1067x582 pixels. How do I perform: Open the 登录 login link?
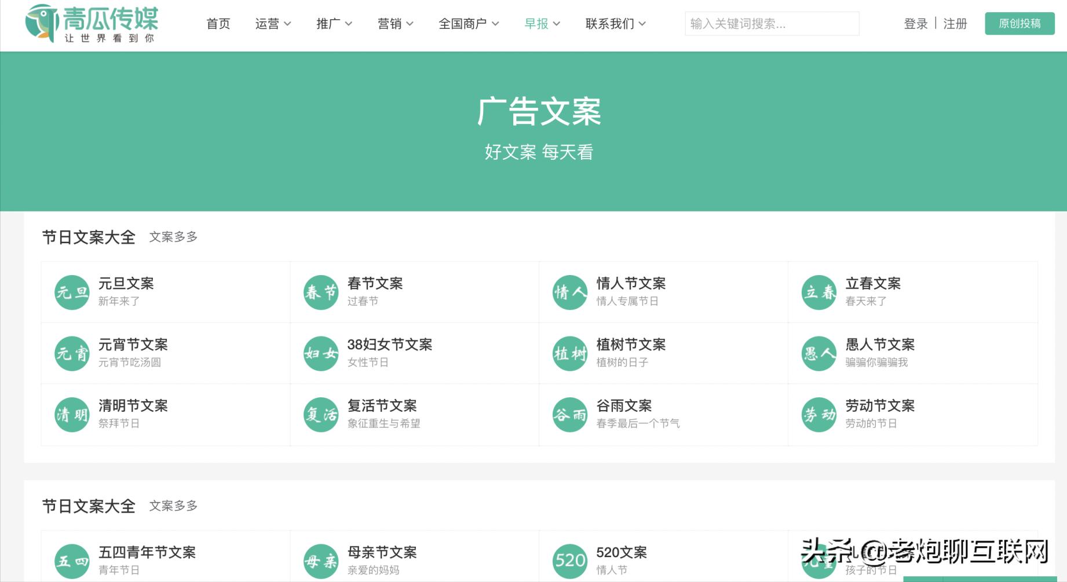click(x=915, y=24)
